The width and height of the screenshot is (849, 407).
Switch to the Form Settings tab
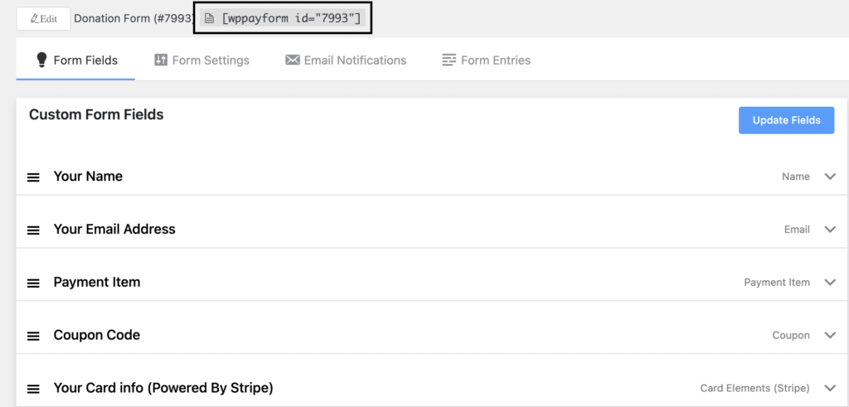[x=202, y=60]
